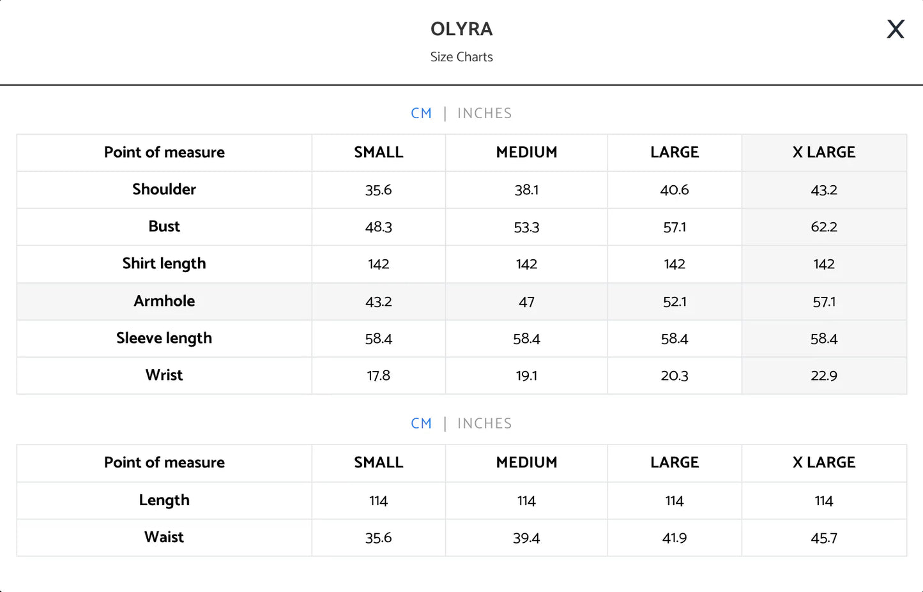Viewport: 923px width, 592px height.
Task: Click MEDIUM header in bottom table
Action: [526, 463]
